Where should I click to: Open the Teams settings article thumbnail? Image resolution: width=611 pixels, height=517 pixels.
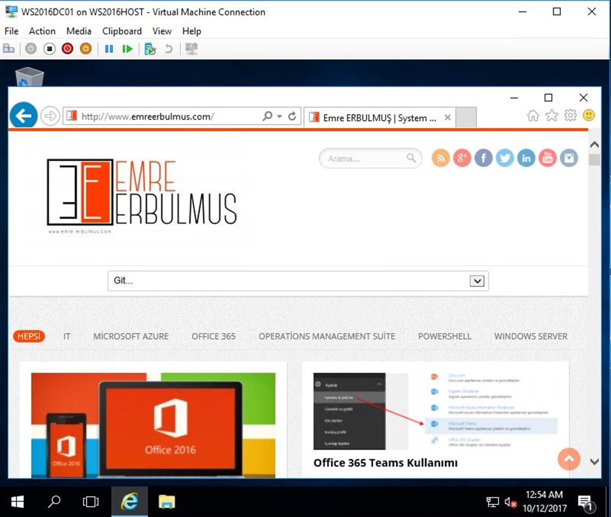pos(436,411)
